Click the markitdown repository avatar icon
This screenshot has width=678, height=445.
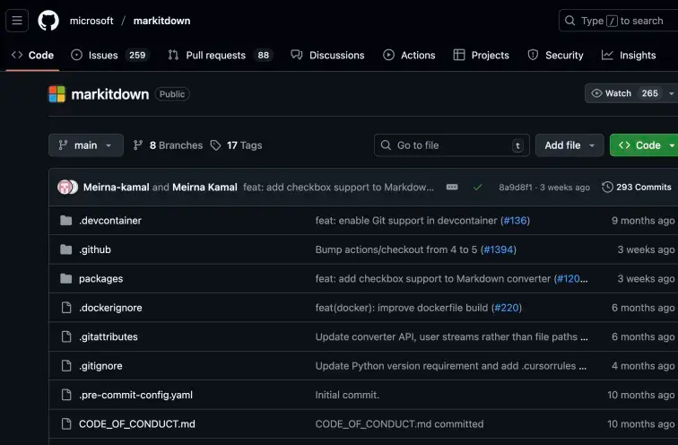(57, 94)
